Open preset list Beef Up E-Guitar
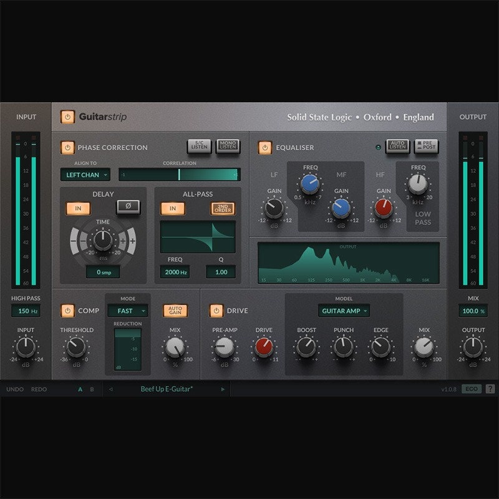The height and width of the screenshot is (499, 499). (167, 389)
